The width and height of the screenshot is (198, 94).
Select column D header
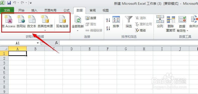(72, 49)
